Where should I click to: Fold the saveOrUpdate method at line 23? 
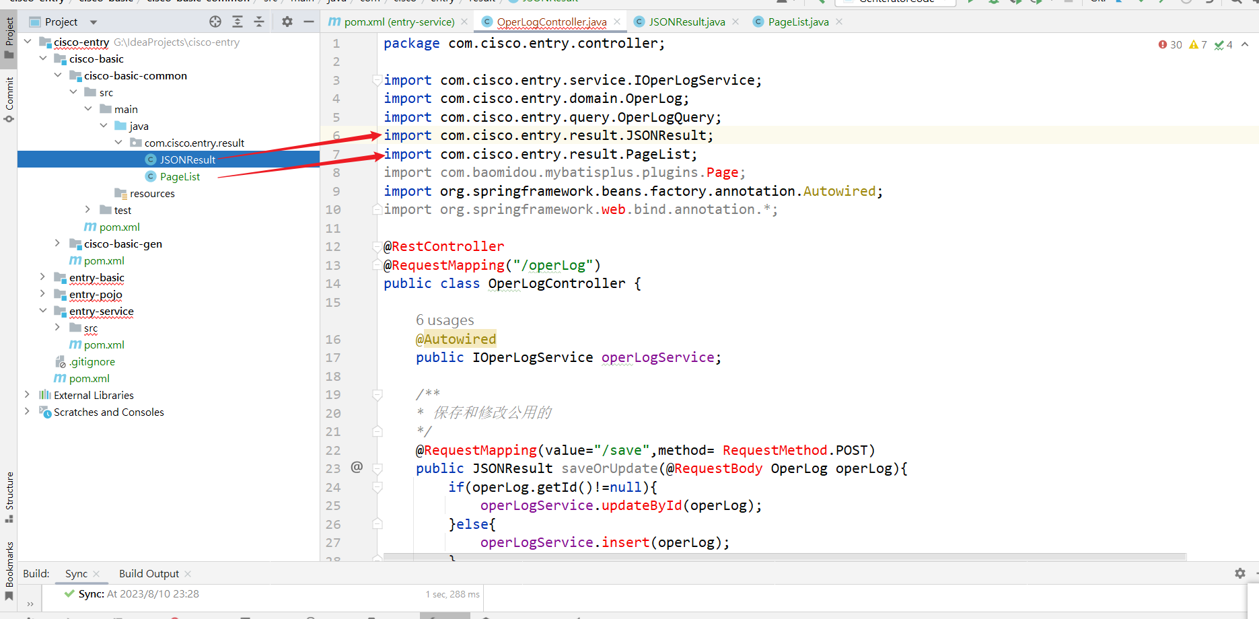(x=377, y=468)
